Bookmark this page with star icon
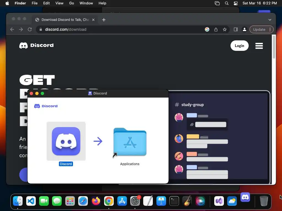 (x=225, y=29)
